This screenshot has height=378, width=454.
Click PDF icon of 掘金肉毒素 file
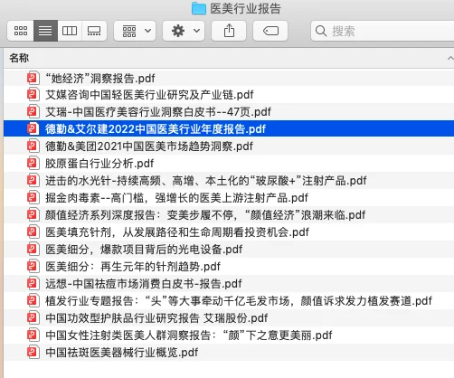33,197
